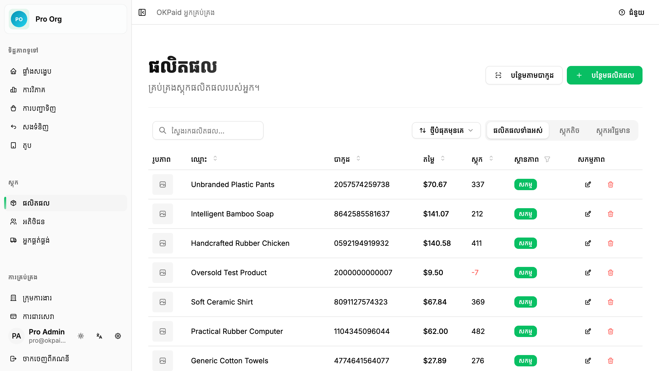The image size is (659, 371).
Task: Open purchase orders bag item in sidebar
Action: click(66, 108)
